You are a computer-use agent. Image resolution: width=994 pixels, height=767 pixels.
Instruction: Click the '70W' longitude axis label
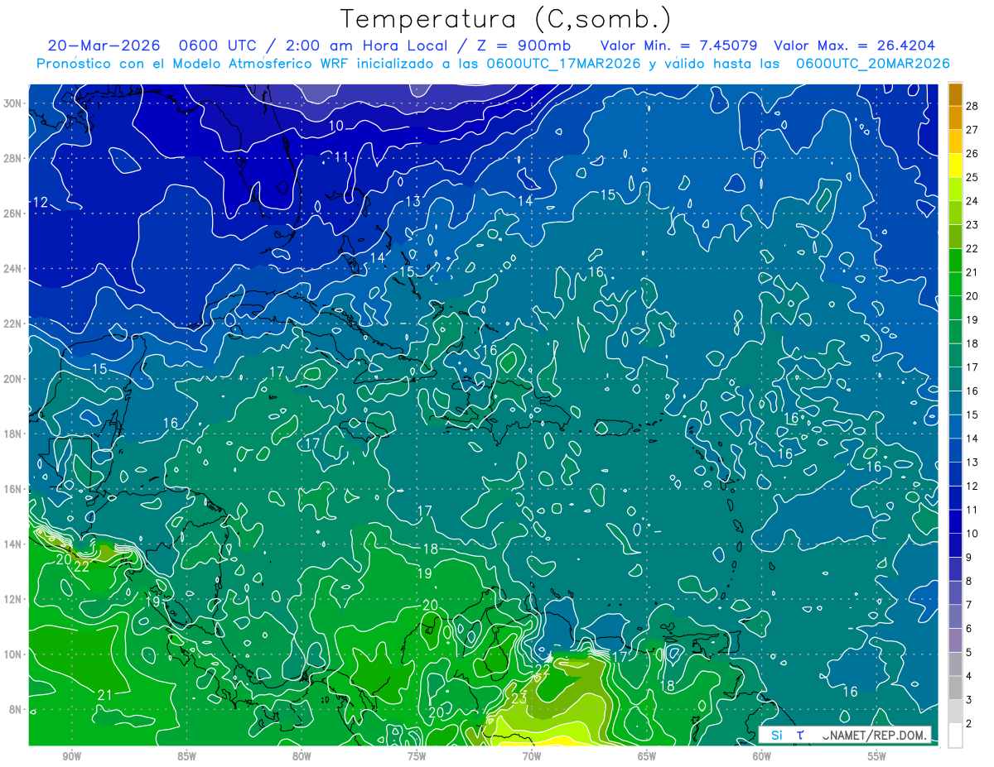[532, 756]
